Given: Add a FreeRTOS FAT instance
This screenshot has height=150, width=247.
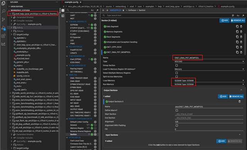Looking at the screenshot, I should click(x=95, y=50).
